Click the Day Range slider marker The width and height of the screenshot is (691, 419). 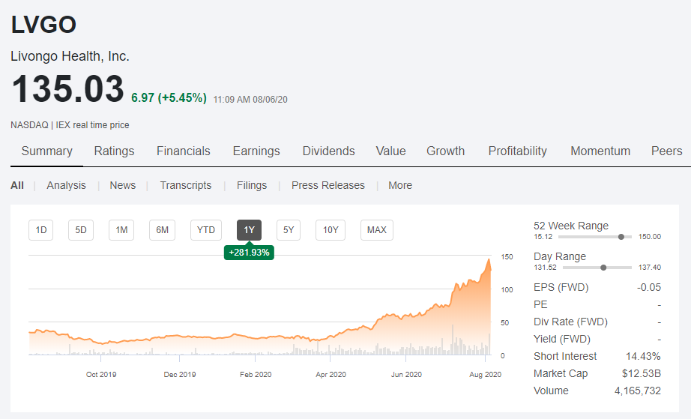[603, 268]
